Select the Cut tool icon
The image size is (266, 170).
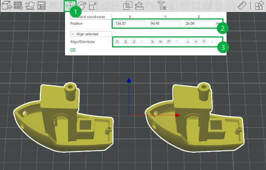[x=139, y=6]
